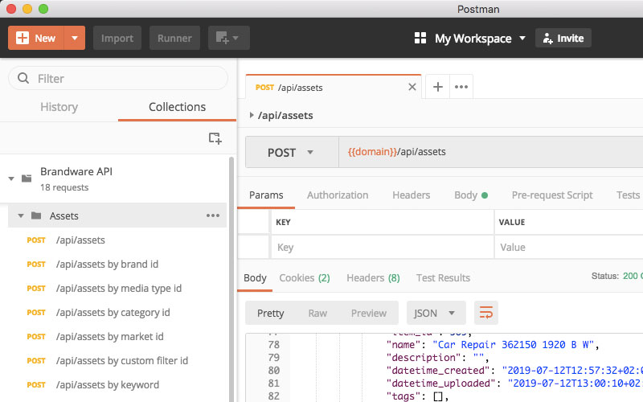Open the POST method dropdown
This screenshot has height=402, width=643.
coord(292,152)
